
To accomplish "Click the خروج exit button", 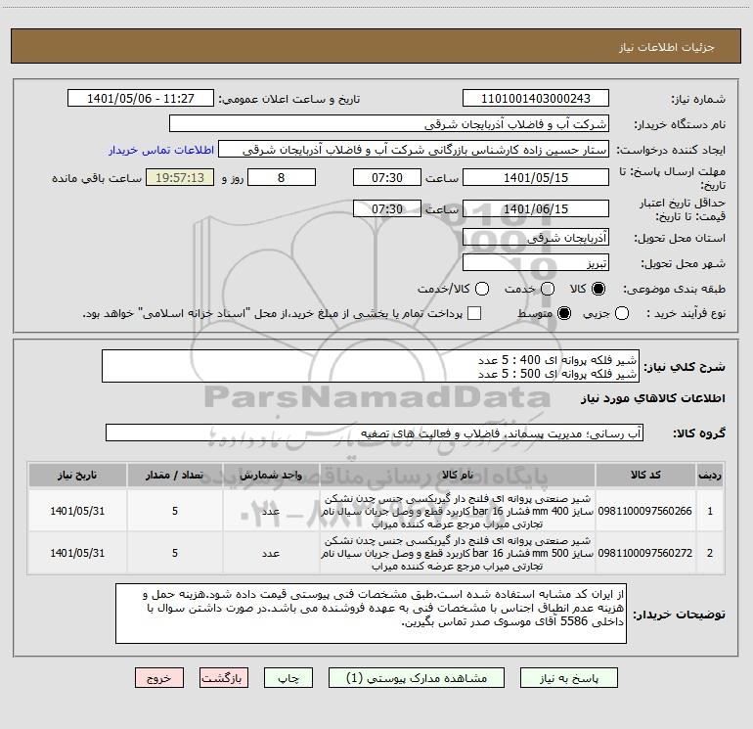I will pyautogui.click(x=159, y=678).
